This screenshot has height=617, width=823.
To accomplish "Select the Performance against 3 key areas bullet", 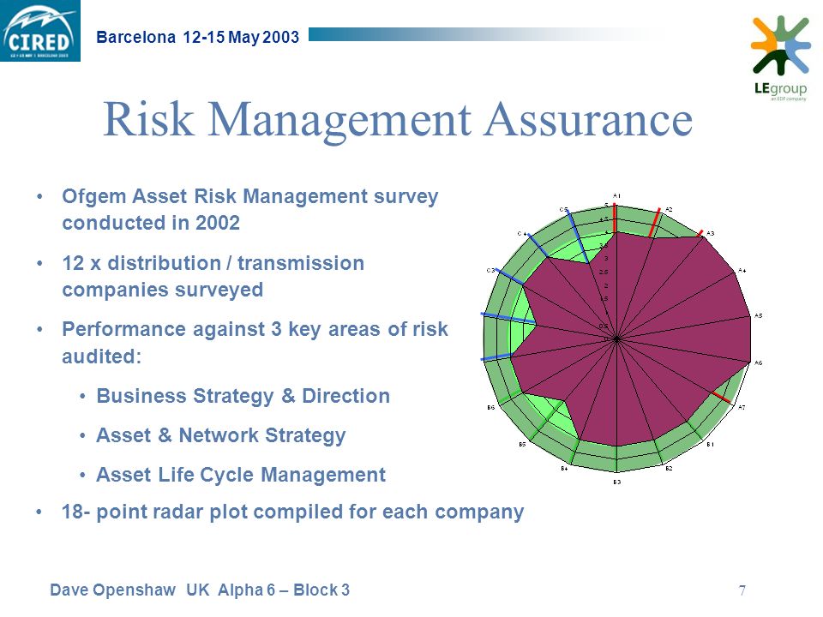I will click(x=255, y=343).
